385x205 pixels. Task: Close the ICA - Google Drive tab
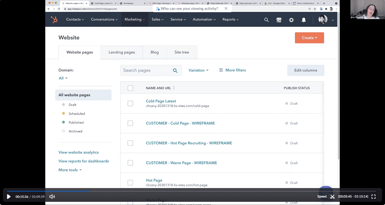(x=289, y=3)
